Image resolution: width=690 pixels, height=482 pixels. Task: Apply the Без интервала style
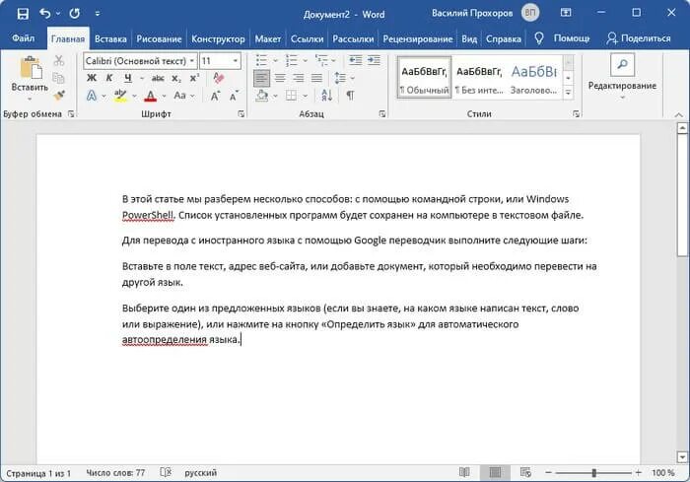click(x=479, y=79)
